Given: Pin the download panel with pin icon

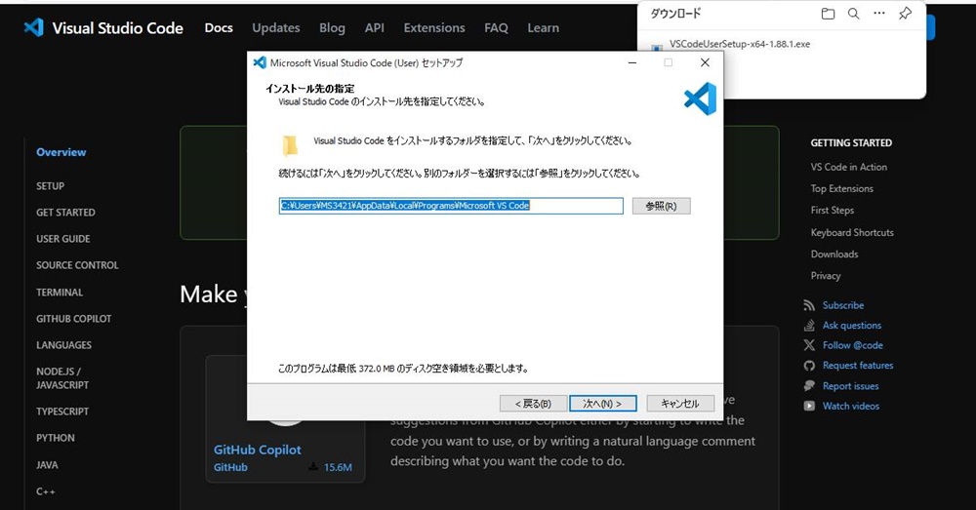Looking at the screenshot, I should [x=905, y=13].
